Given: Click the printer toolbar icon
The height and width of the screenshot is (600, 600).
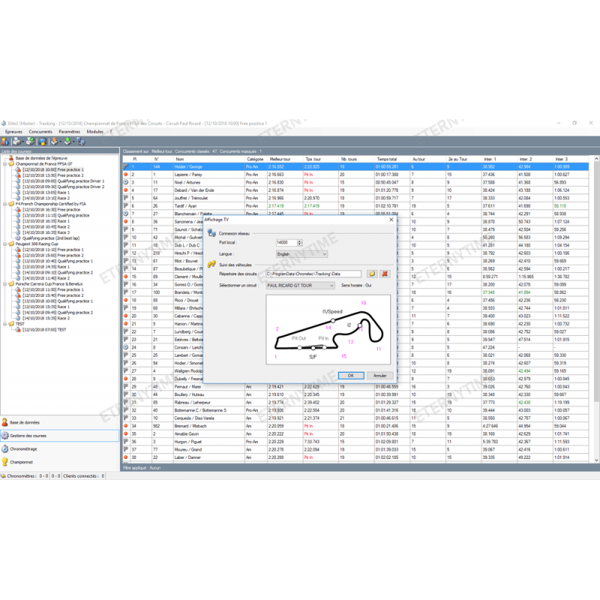Looking at the screenshot, I should (x=16, y=142).
